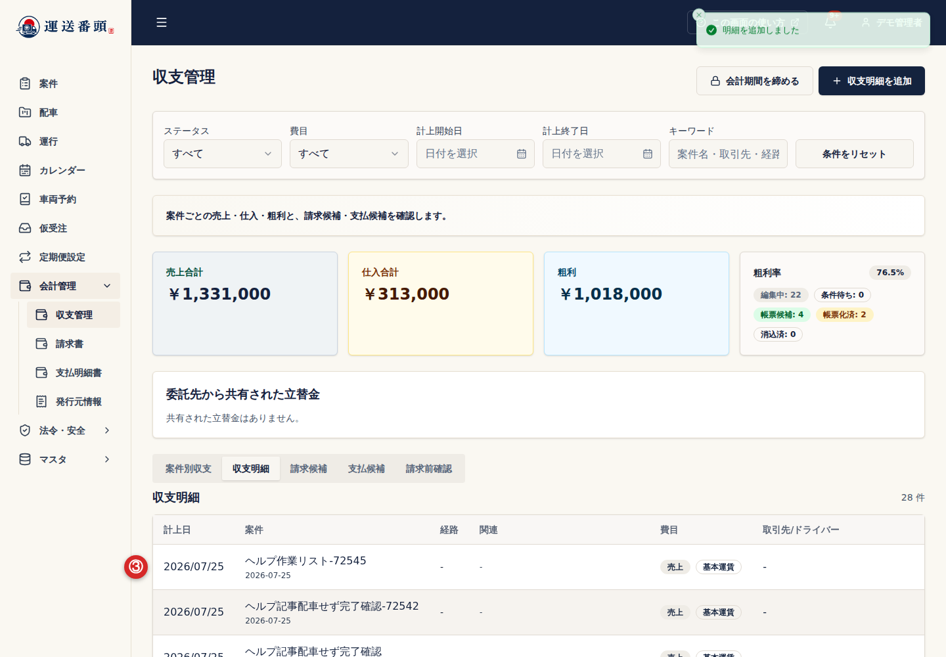Click the 取引先/ドライバー column header
Image resolution: width=946 pixels, height=657 pixels.
click(801, 530)
